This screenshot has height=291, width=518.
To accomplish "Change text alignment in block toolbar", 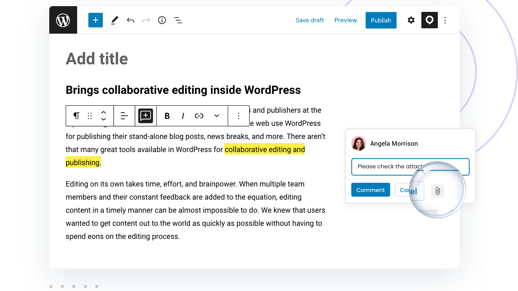I will coord(124,116).
